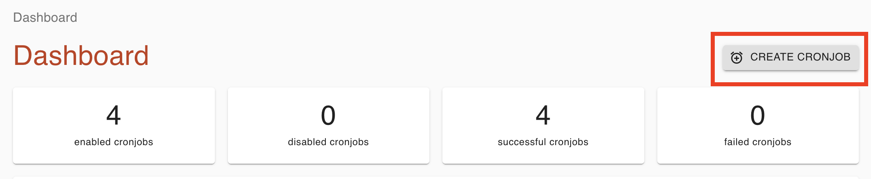This screenshot has height=179, width=871.
Task: Open the successful cronjobs card
Action: (x=543, y=125)
